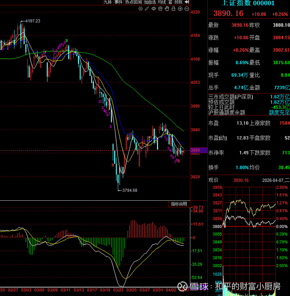
Task: Open the 预测 tab
Action: coord(178,2)
